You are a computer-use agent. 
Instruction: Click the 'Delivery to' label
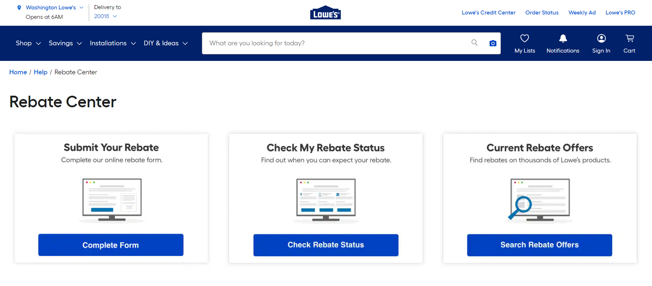point(108,7)
